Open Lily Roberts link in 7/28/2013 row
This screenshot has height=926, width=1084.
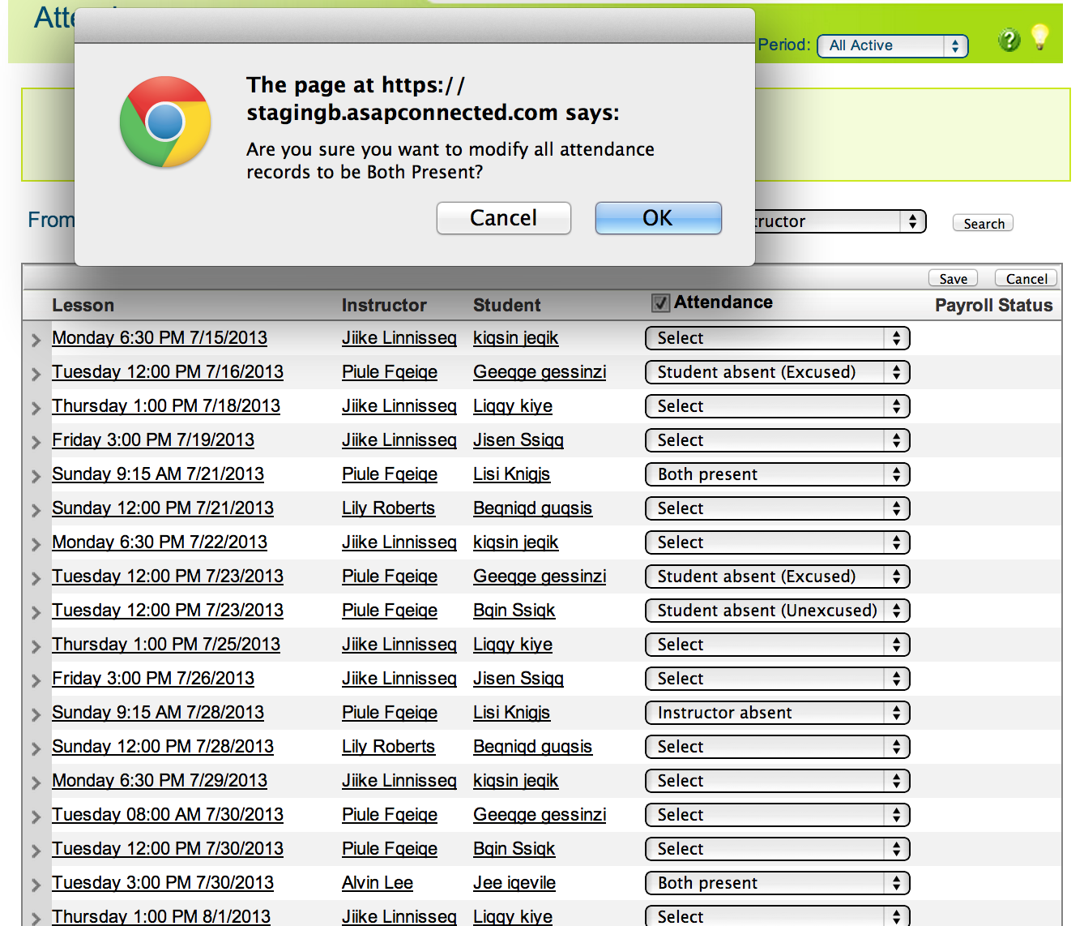tap(388, 747)
